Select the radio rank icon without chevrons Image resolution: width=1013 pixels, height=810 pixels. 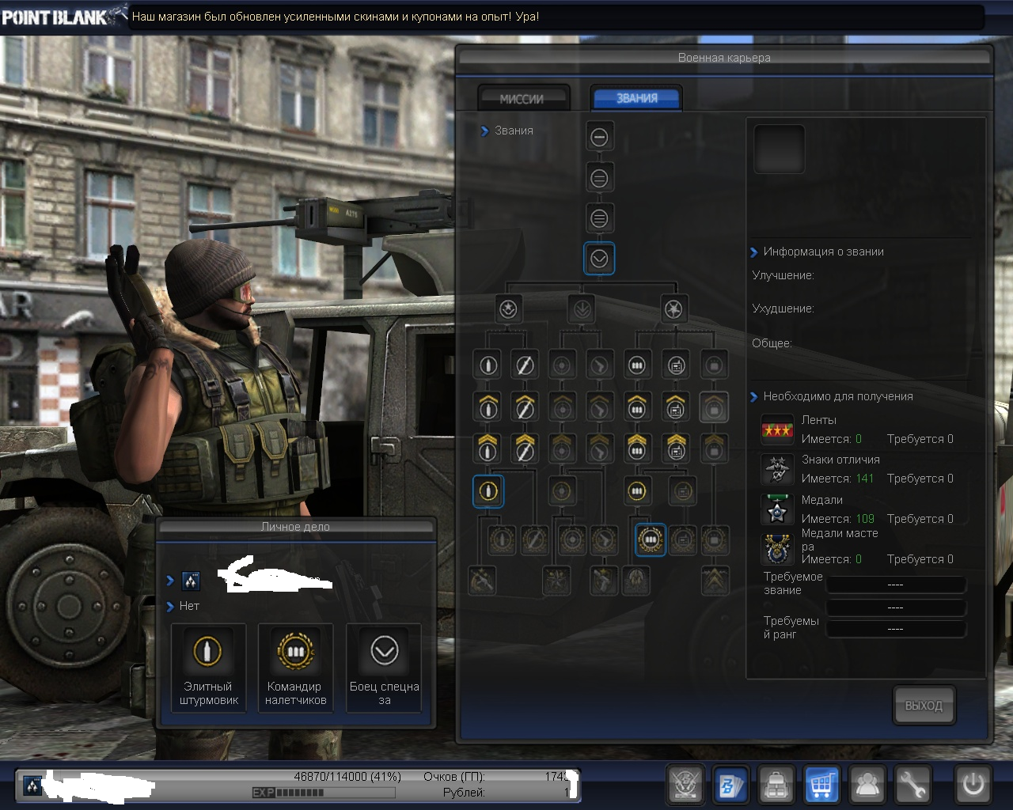click(x=675, y=365)
